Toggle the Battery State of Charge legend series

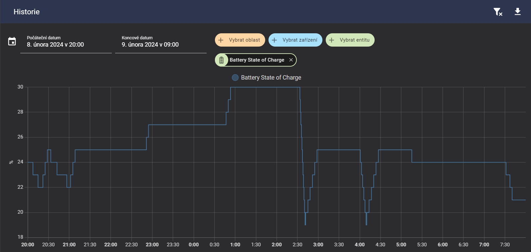[266, 78]
